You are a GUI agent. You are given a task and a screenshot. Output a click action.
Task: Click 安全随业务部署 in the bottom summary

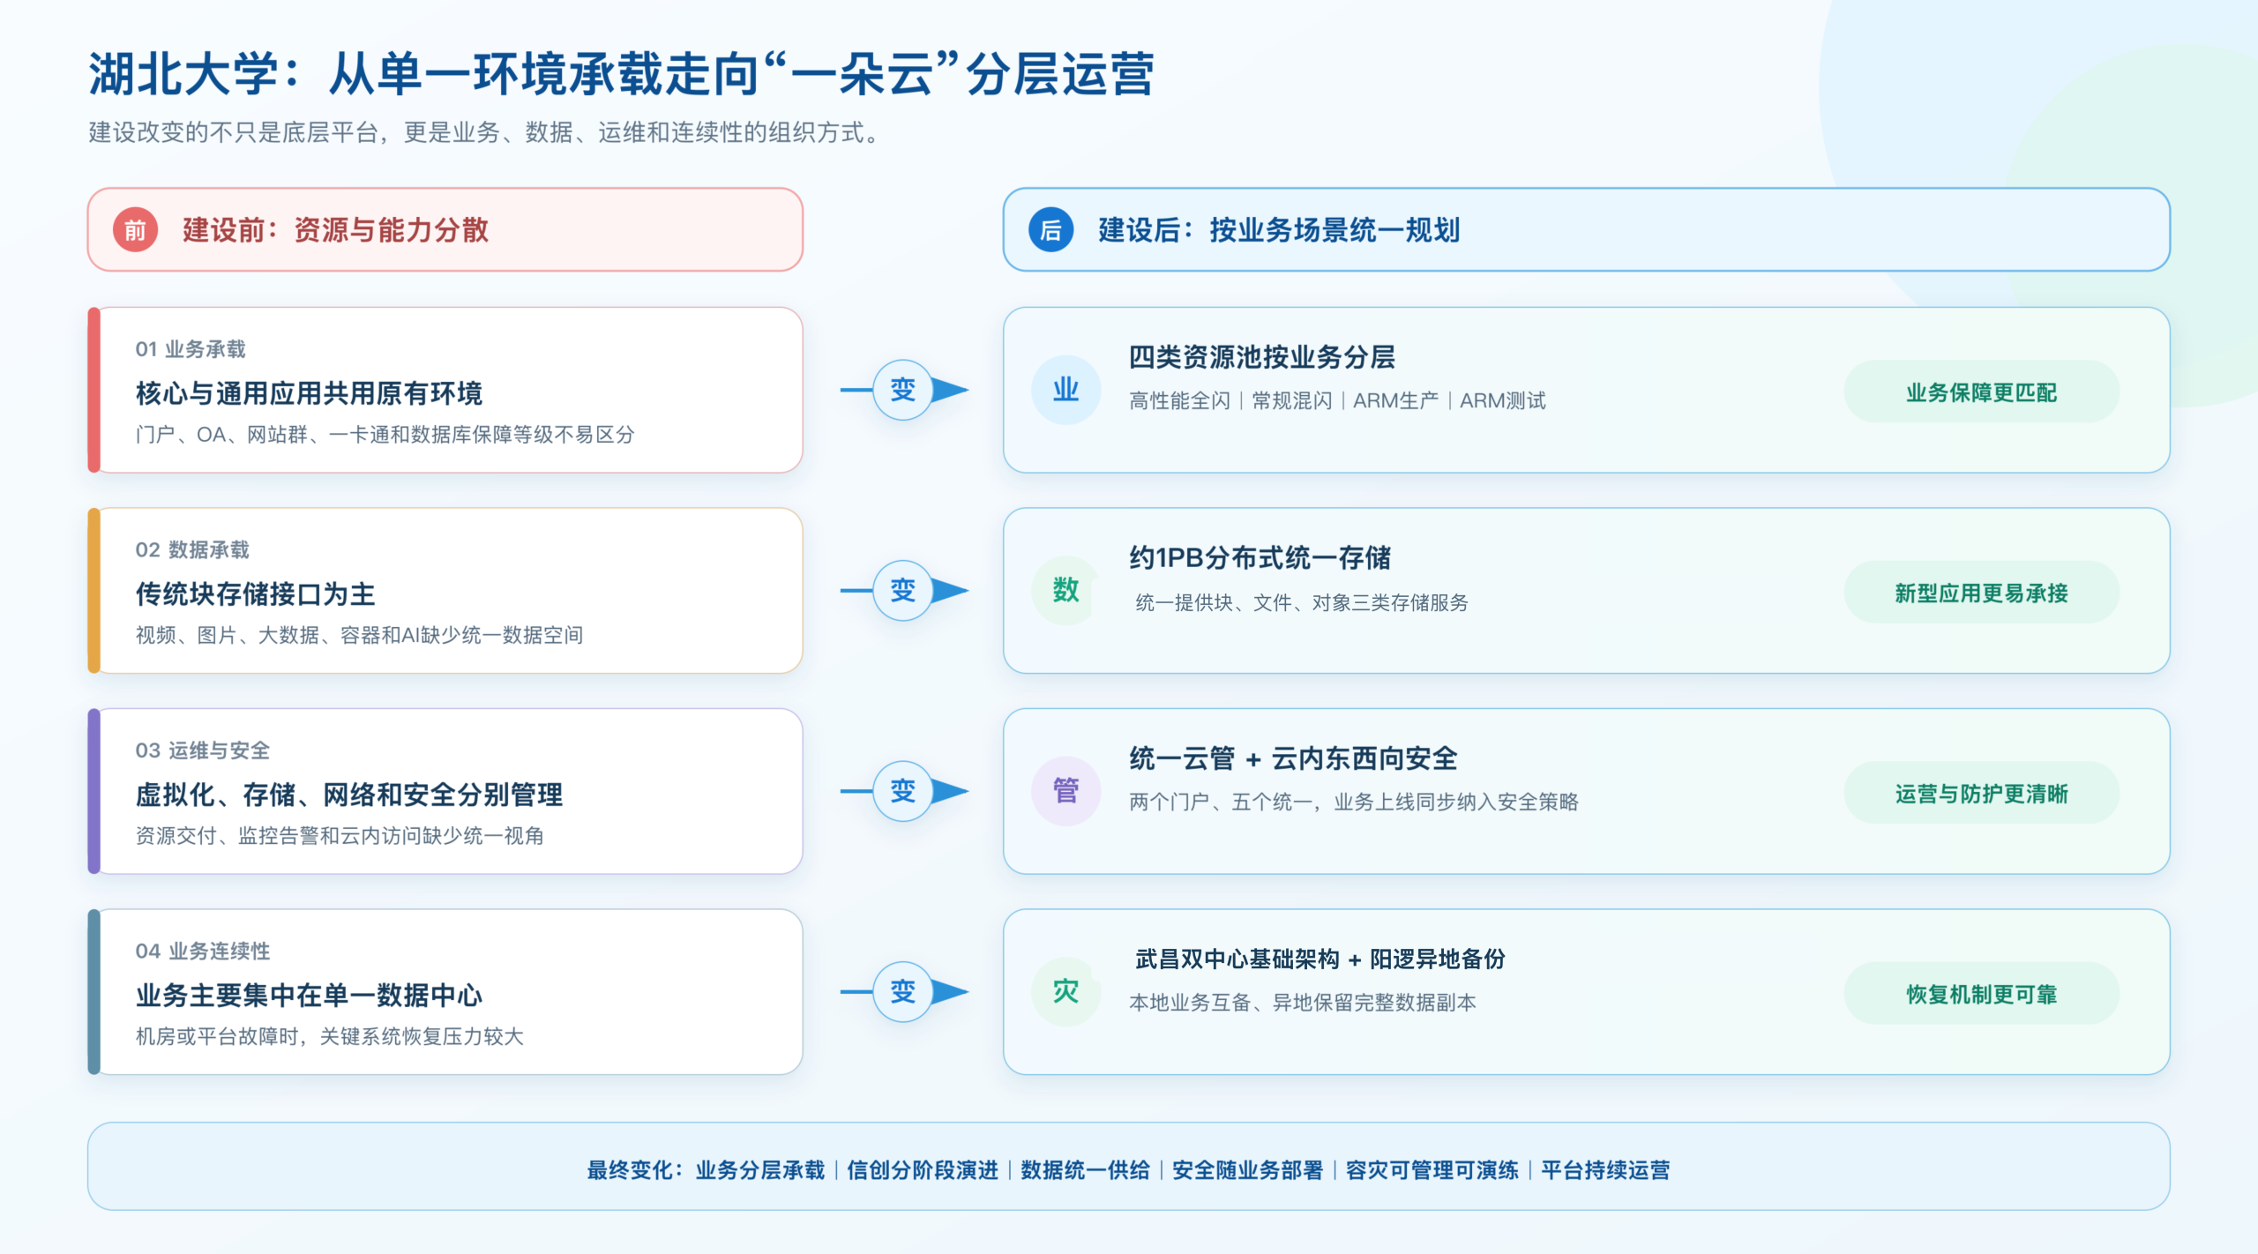[1247, 1170]
